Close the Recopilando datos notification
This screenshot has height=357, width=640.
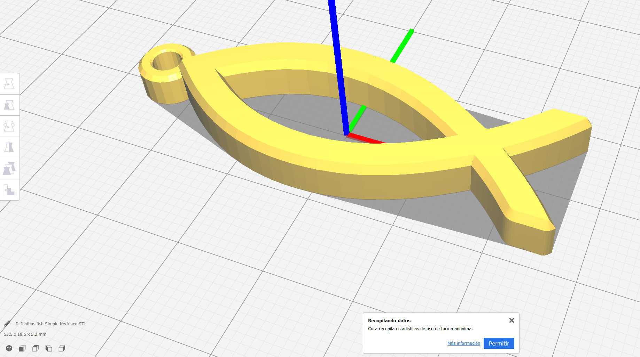click(x=512, y=321)
